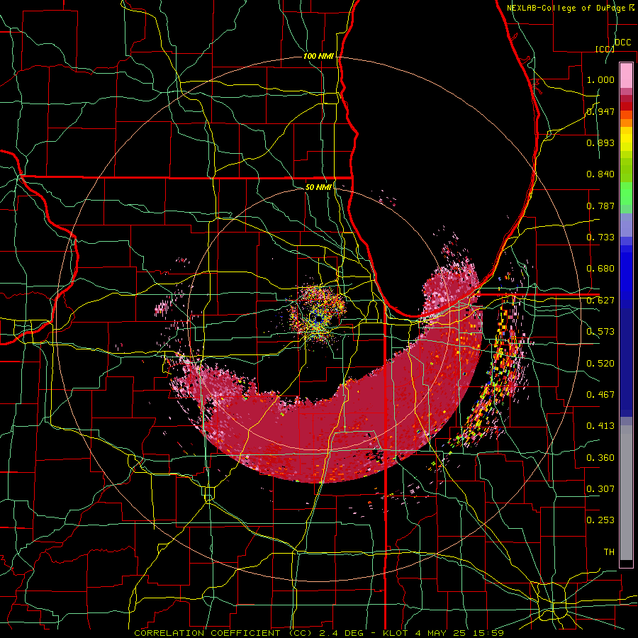Click the 0.573 scale value
The image size is (638, 638).
600,332
